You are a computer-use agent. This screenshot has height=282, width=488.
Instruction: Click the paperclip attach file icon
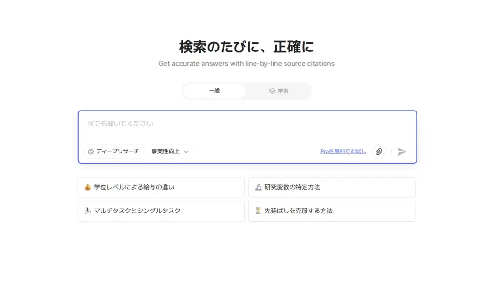pos(379,151)
